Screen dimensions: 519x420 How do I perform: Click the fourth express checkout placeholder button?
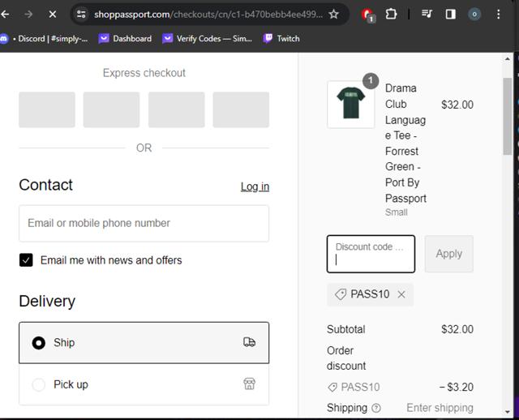pyautogui.click(x=241, y=109)
